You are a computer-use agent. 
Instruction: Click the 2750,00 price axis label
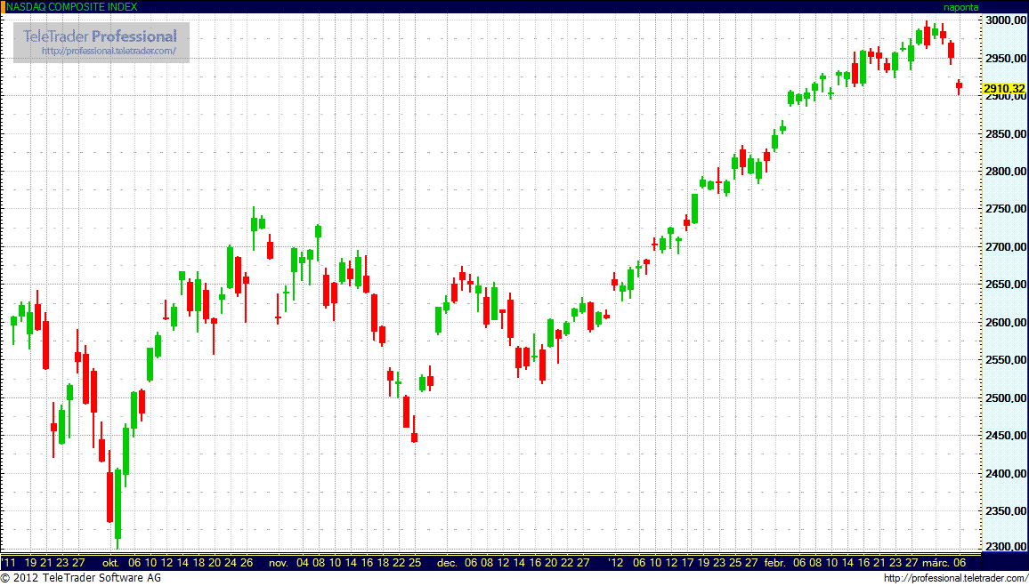point(1005,209)
